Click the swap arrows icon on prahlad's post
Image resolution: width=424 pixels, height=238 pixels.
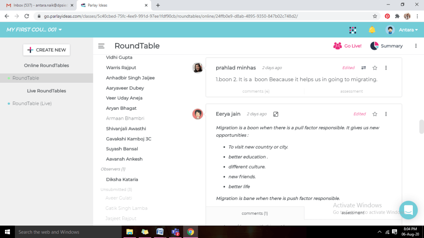click(x=363, y=68)
